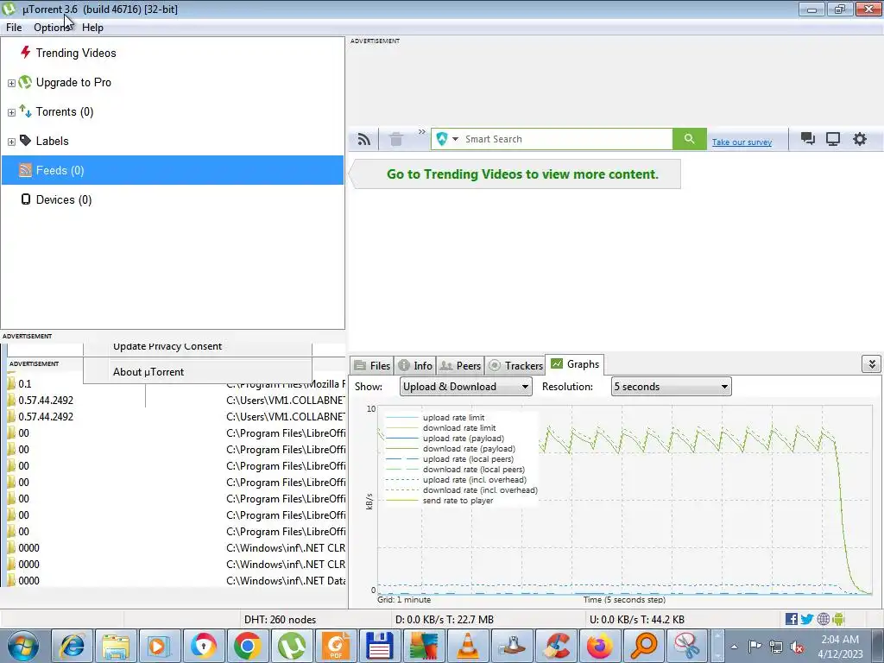Click the globe web icon in status bar

823,619
